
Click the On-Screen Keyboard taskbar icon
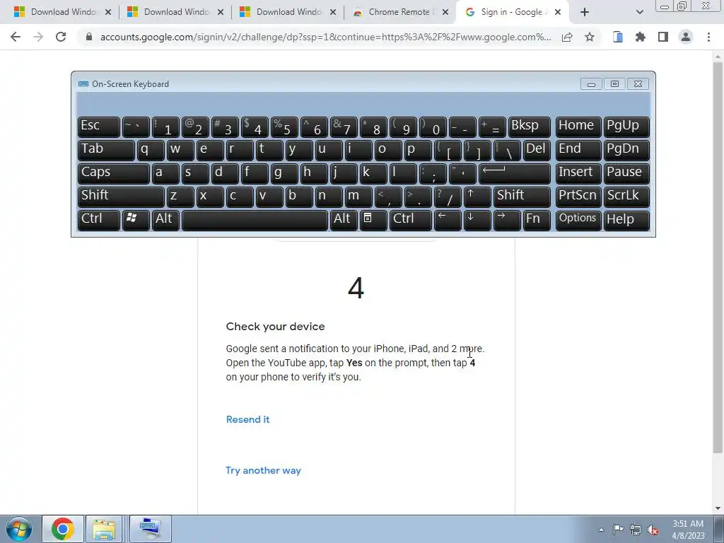coord(150,529)
